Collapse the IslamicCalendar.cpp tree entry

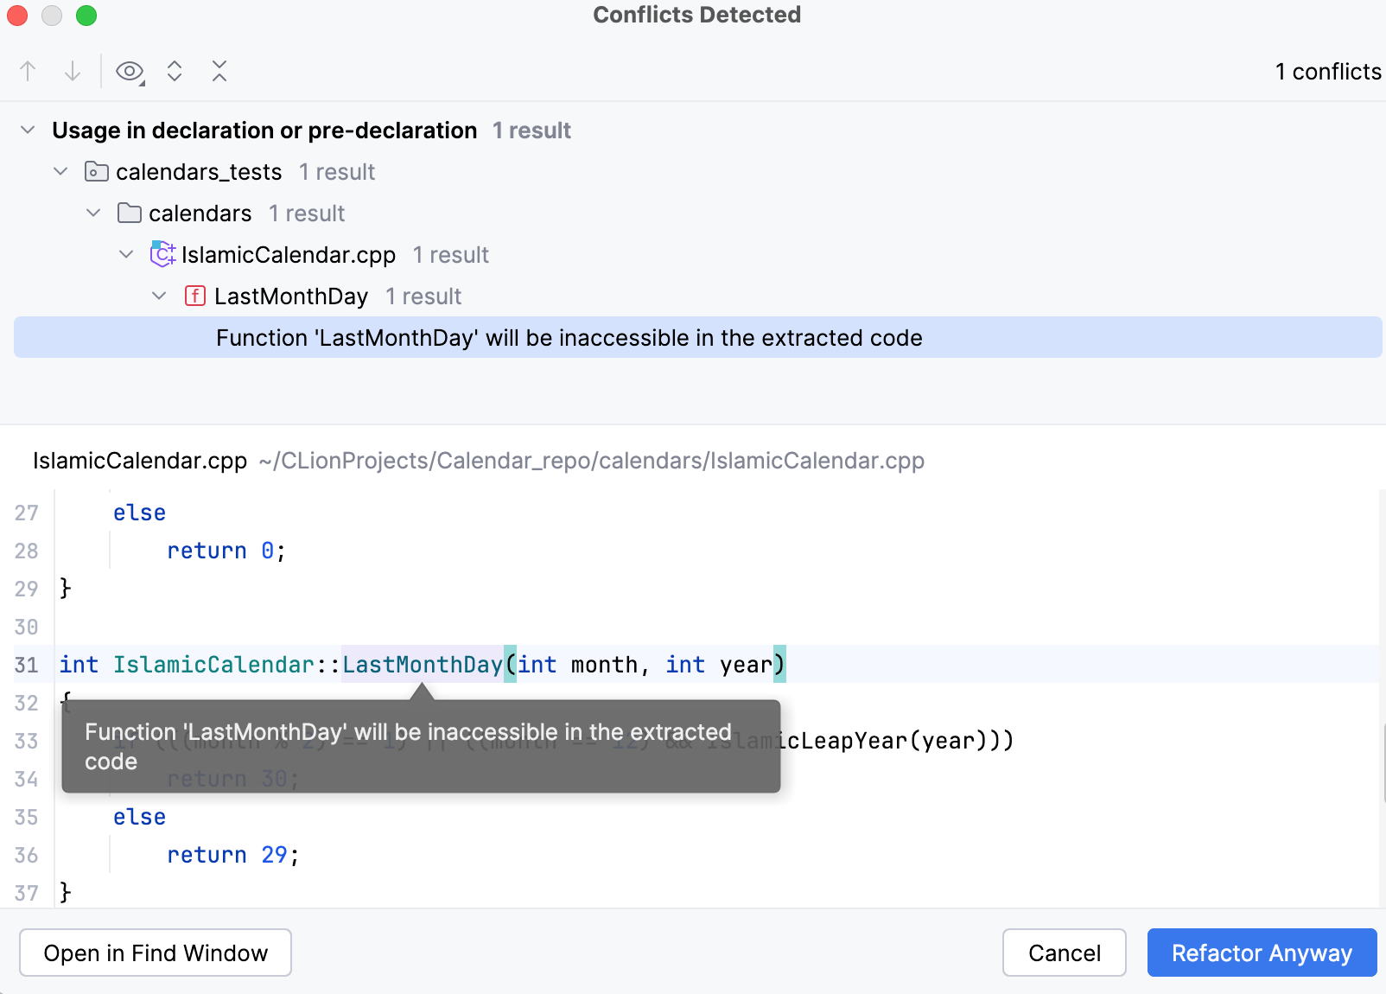pyautogui.click(x=126, y=254)
